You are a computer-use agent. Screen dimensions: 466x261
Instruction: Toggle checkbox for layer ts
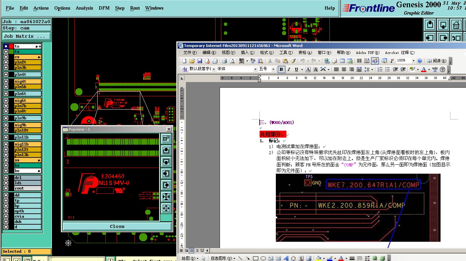click(x=6, y=52)
